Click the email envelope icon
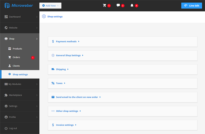Screen dimensions: 205x134 [x=53, y=97]
